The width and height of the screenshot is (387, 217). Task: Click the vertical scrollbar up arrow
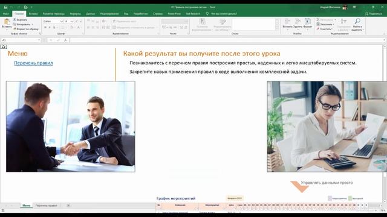385,46
